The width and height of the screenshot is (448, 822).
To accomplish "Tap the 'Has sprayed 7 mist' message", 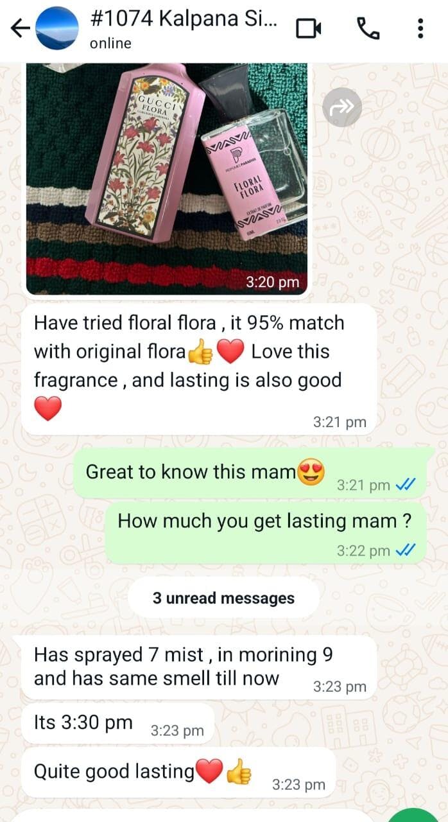I will pyautogui.click(x=199, y=667).
